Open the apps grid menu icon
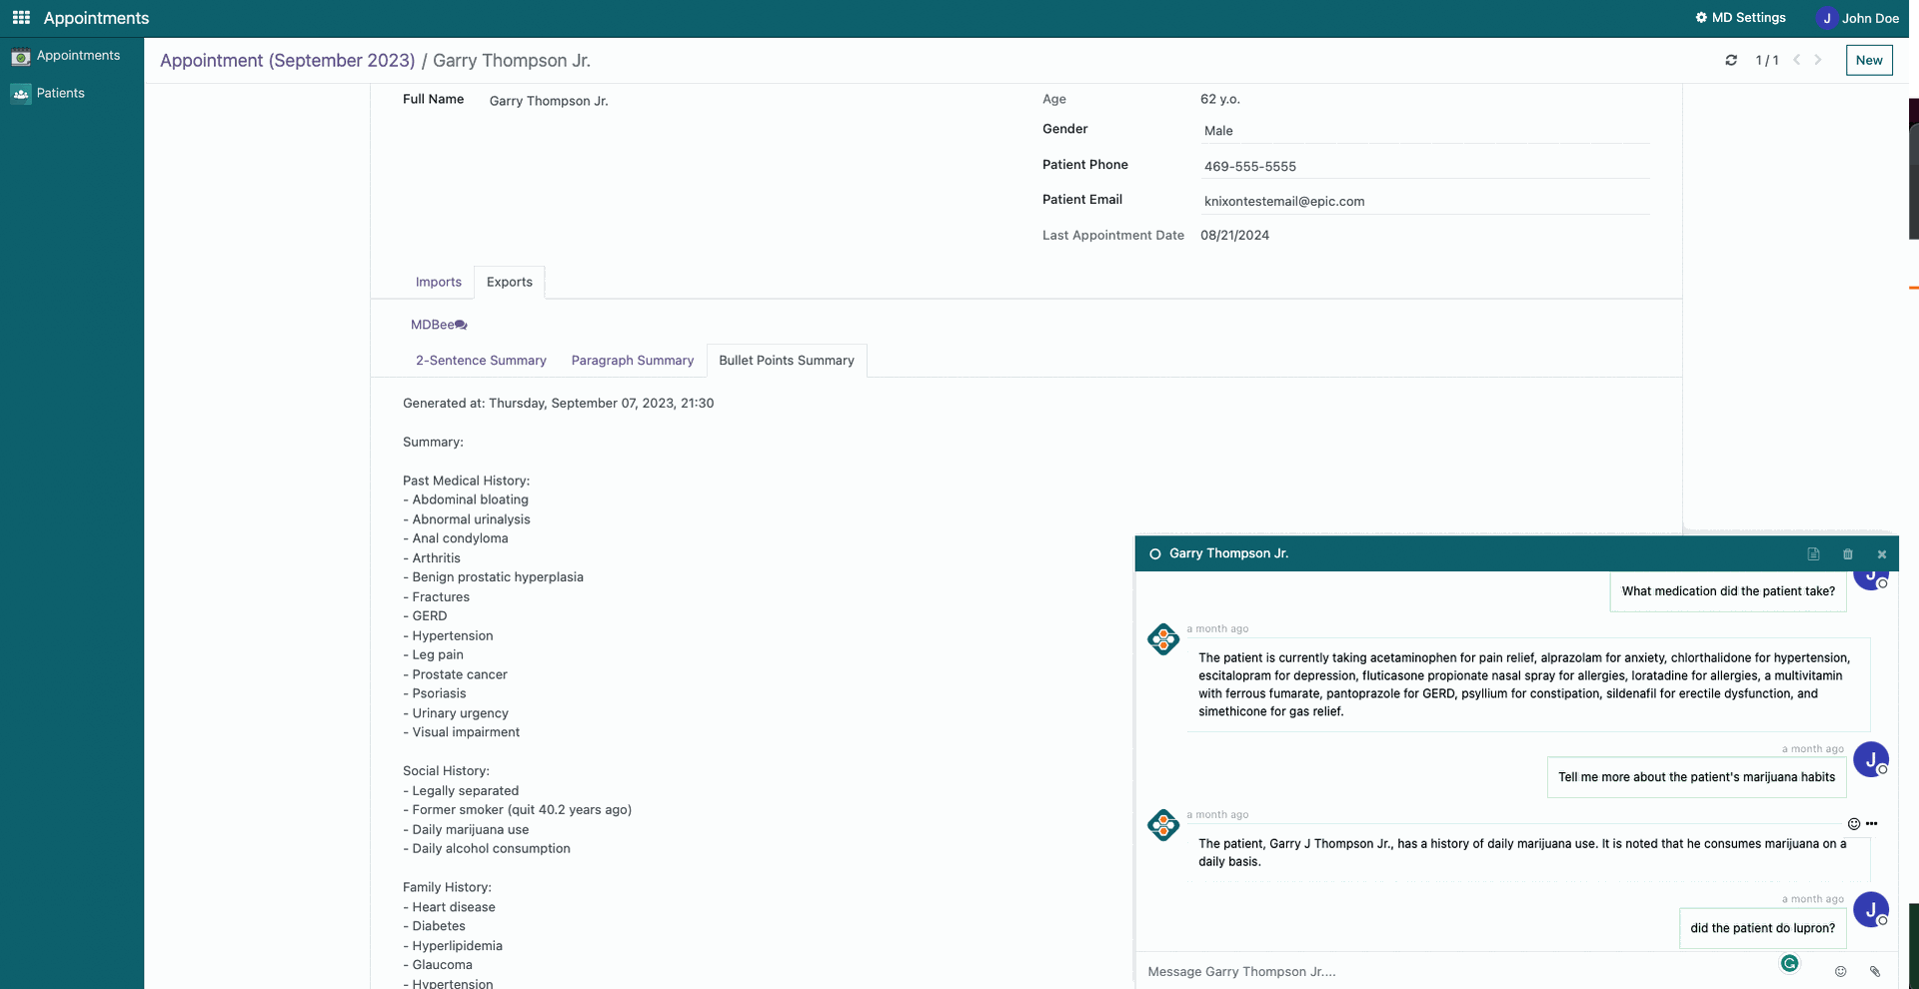Viewport: 1919px width, 989px height. tap(21, 18)
